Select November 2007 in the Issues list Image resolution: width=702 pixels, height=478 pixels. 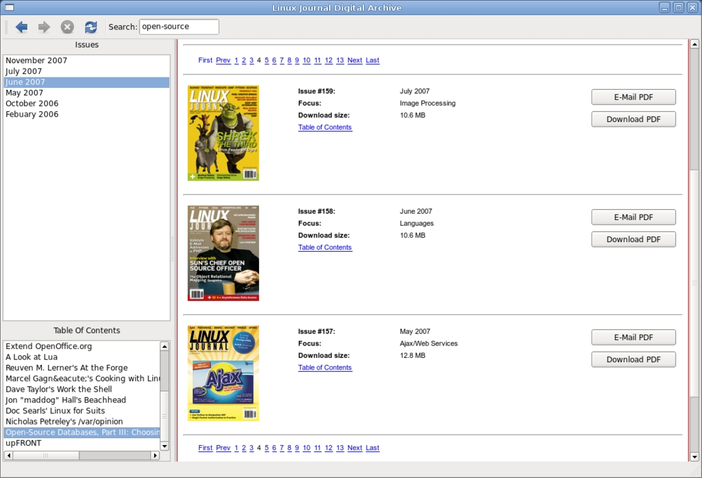coord(36,60)
